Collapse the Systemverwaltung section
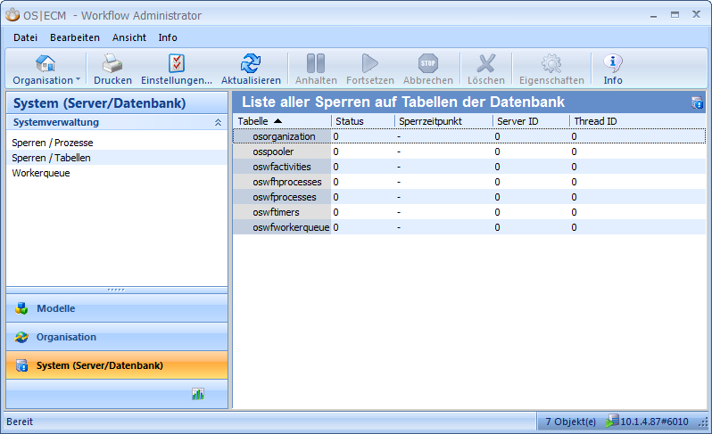Image resolution: width=712 pixels, height=434 pixels. [x=218, y=122]
